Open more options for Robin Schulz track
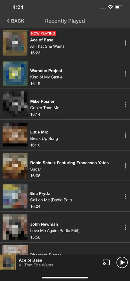 [x=125, y=166]
